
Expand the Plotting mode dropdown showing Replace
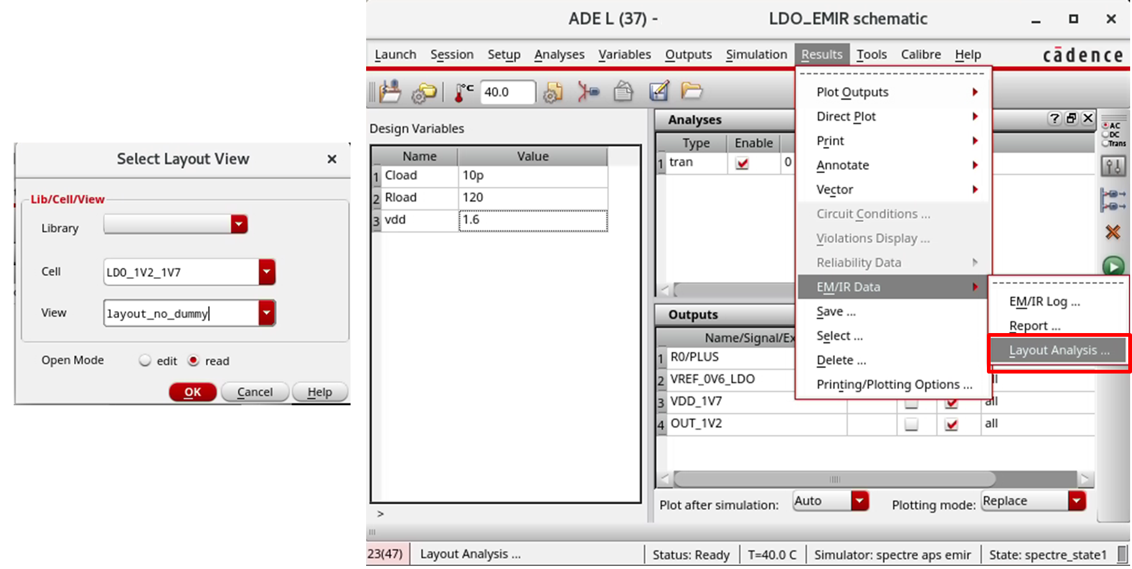[x=1076, y=501]
